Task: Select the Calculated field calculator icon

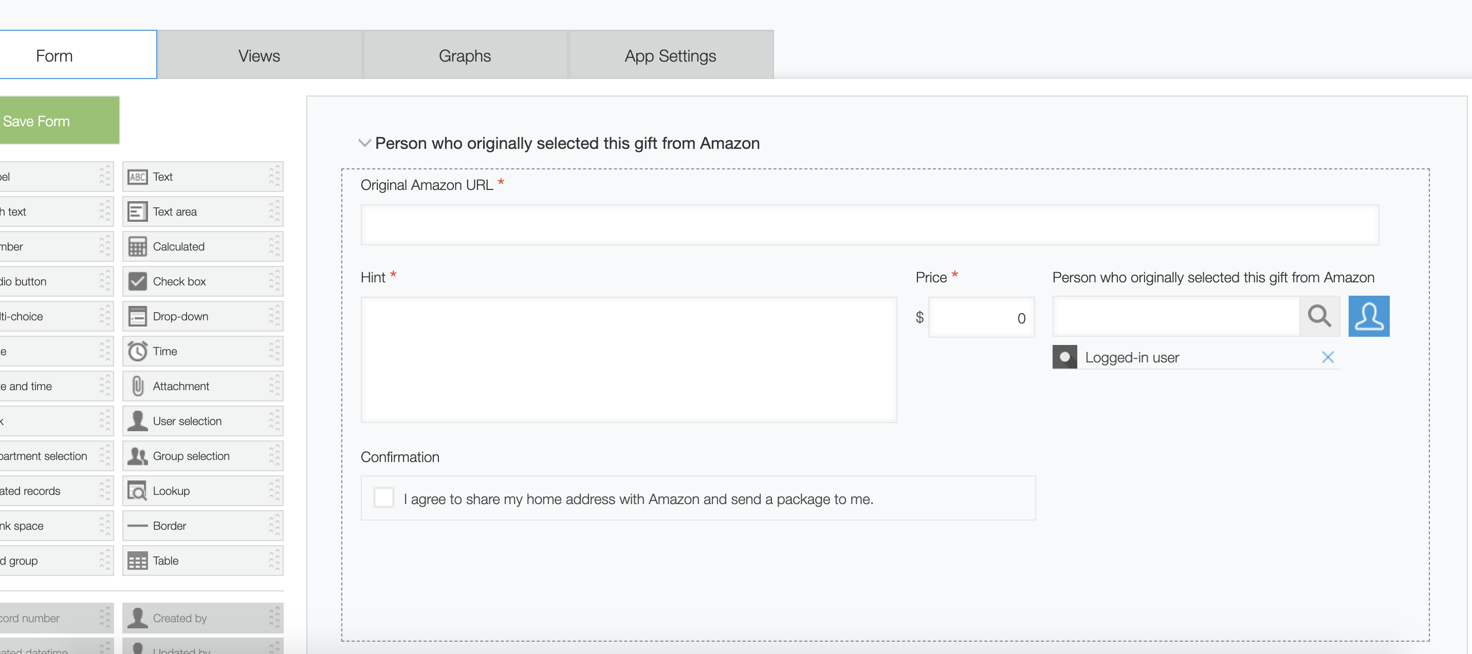Action: [x=137, y=246]
